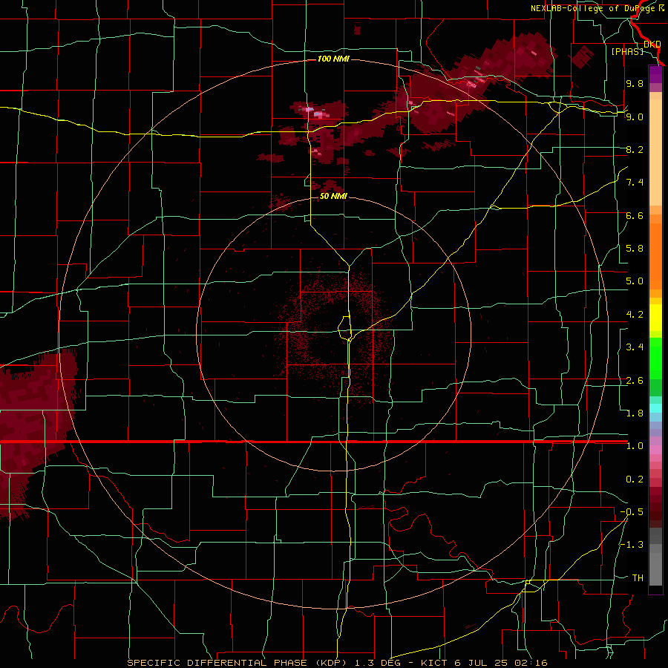Click the yellow band of the color bar
Image resolution: width=668 pixels, height=668 pixels.
point(655,318)
